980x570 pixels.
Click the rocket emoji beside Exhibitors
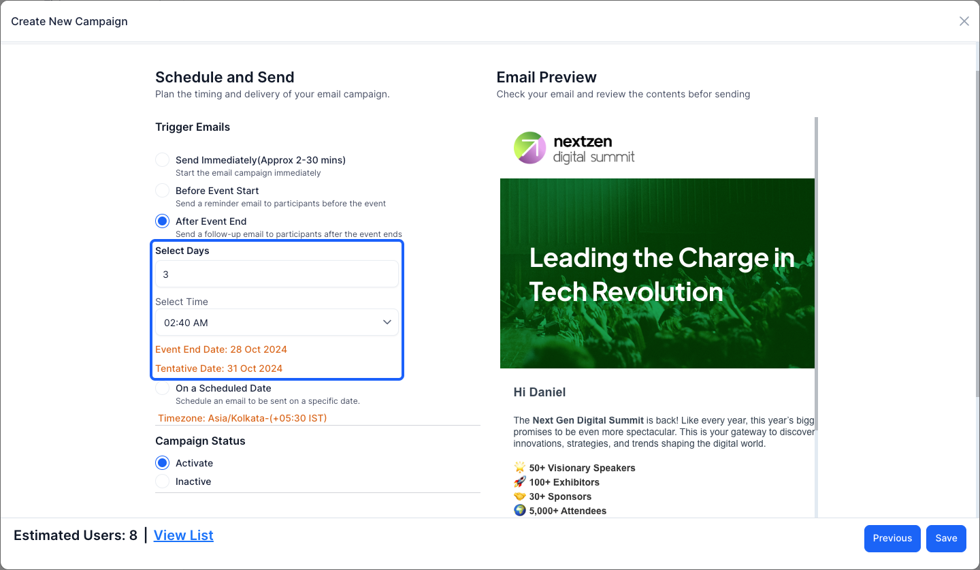click(520, 482)
